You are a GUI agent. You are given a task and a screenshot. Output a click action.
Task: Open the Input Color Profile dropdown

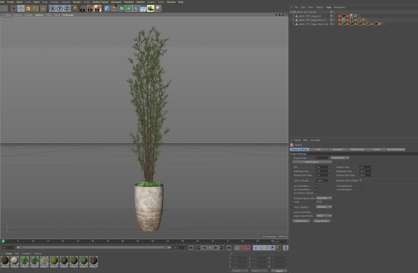click(324, 215)
